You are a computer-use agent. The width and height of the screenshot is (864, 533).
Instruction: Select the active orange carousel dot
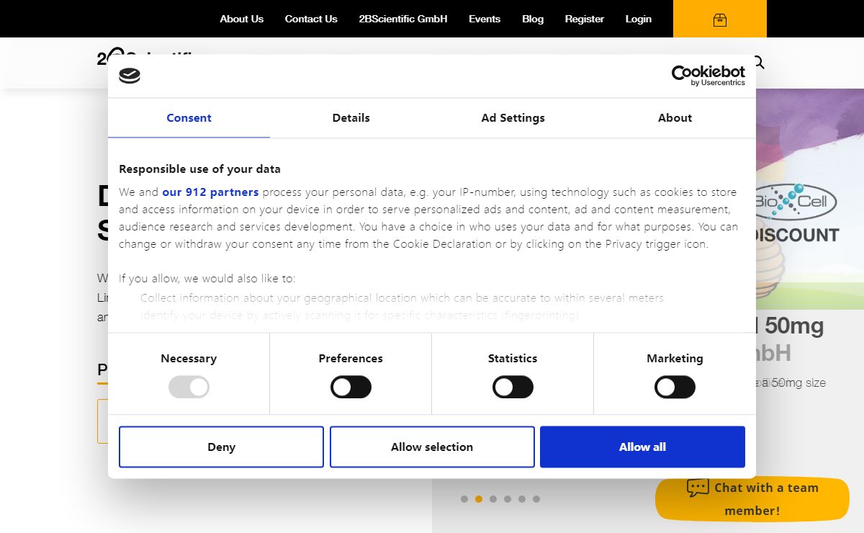(479, 499)
